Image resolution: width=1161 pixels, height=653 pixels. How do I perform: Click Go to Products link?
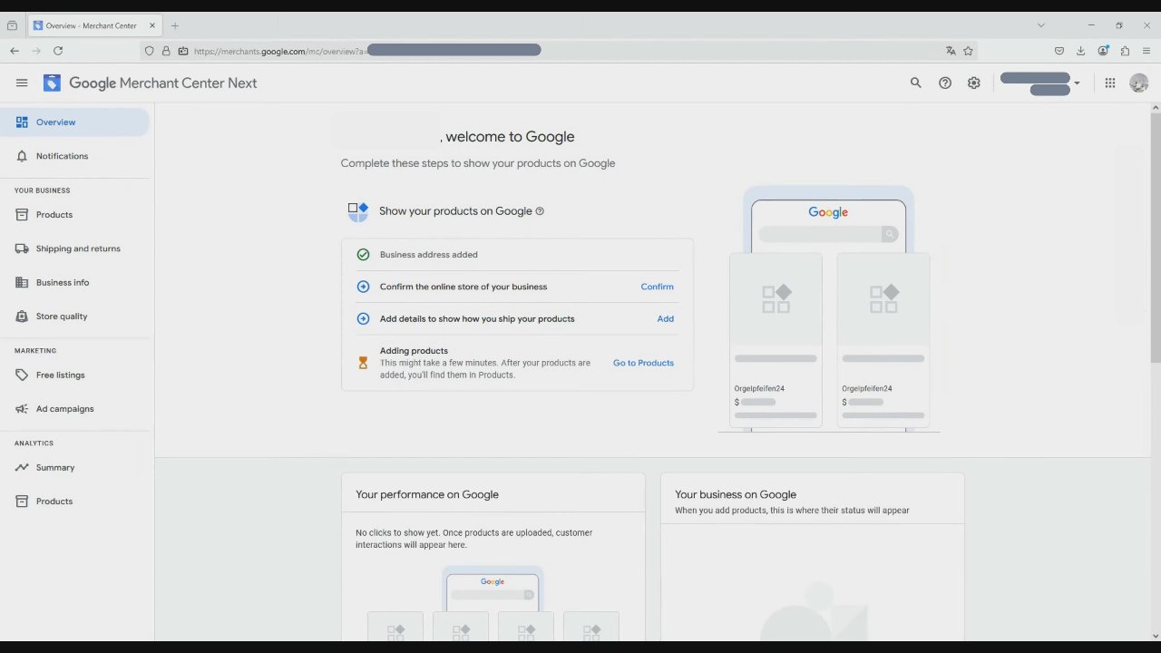coord(643,363)
